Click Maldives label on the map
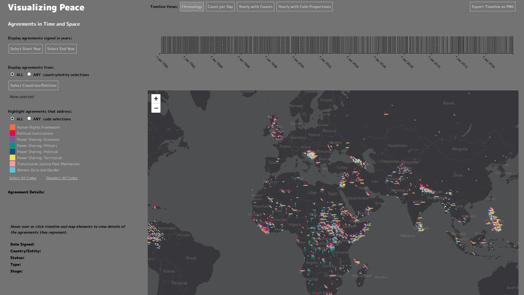Viewport: 524px width, 295px height. pyautogui.click(x=408, y=236)
